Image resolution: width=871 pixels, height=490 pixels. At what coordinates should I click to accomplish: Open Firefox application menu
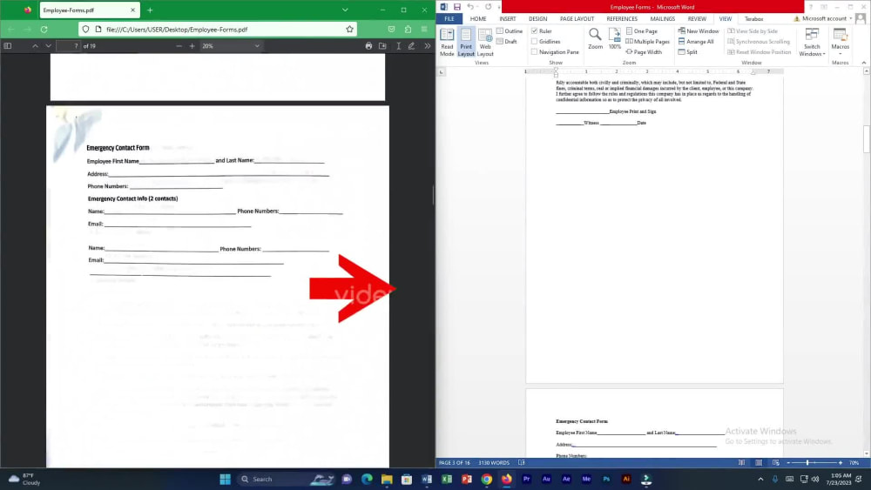[424, 30]
